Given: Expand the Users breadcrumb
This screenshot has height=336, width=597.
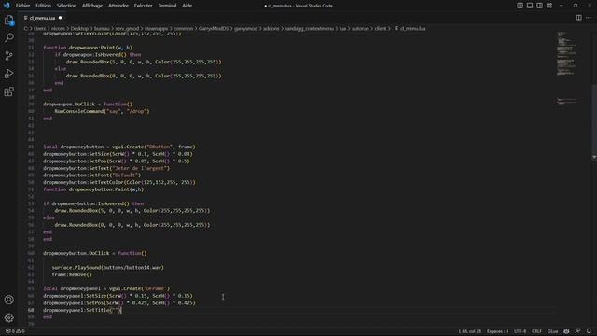Looking at the screenshot, I should pyautogui.click(x=39, y=28).
